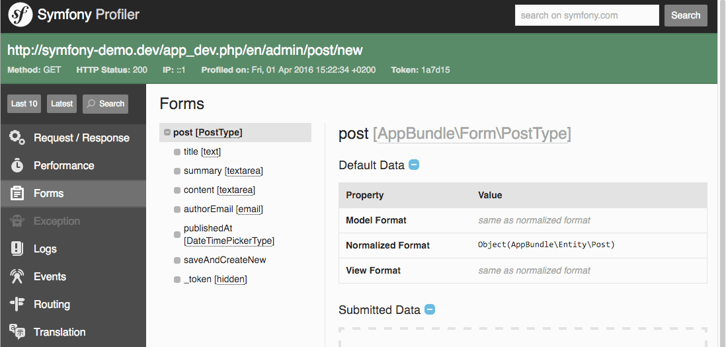Click the Symfony Profiler title
Screen dimensions: 726x347
point(88,15)
